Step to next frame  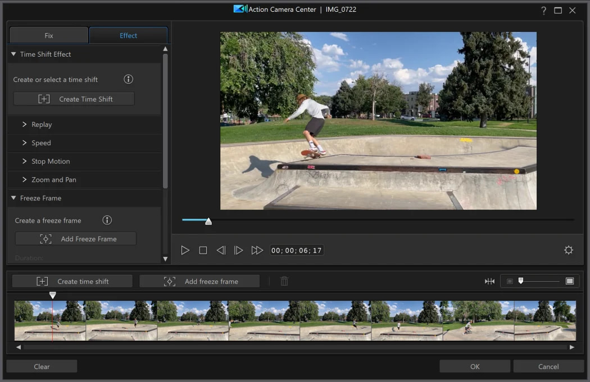pos(239,250)
